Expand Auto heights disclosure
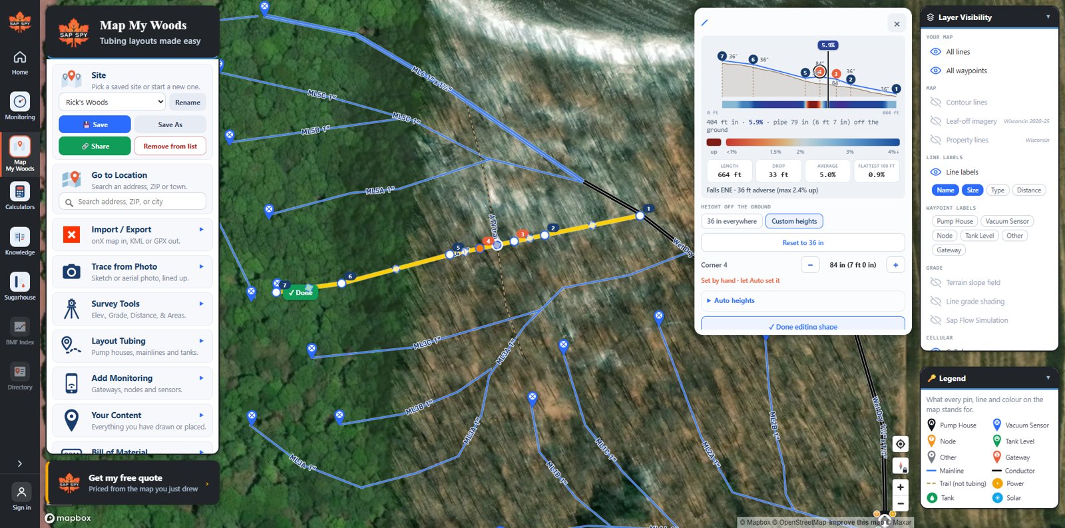Image resolution: width=1065 pixels, height=528 pixels. coord(803,300)
